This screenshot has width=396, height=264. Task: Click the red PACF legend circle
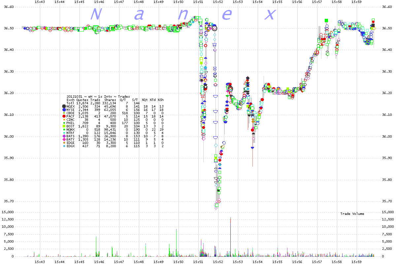point(64,116)
